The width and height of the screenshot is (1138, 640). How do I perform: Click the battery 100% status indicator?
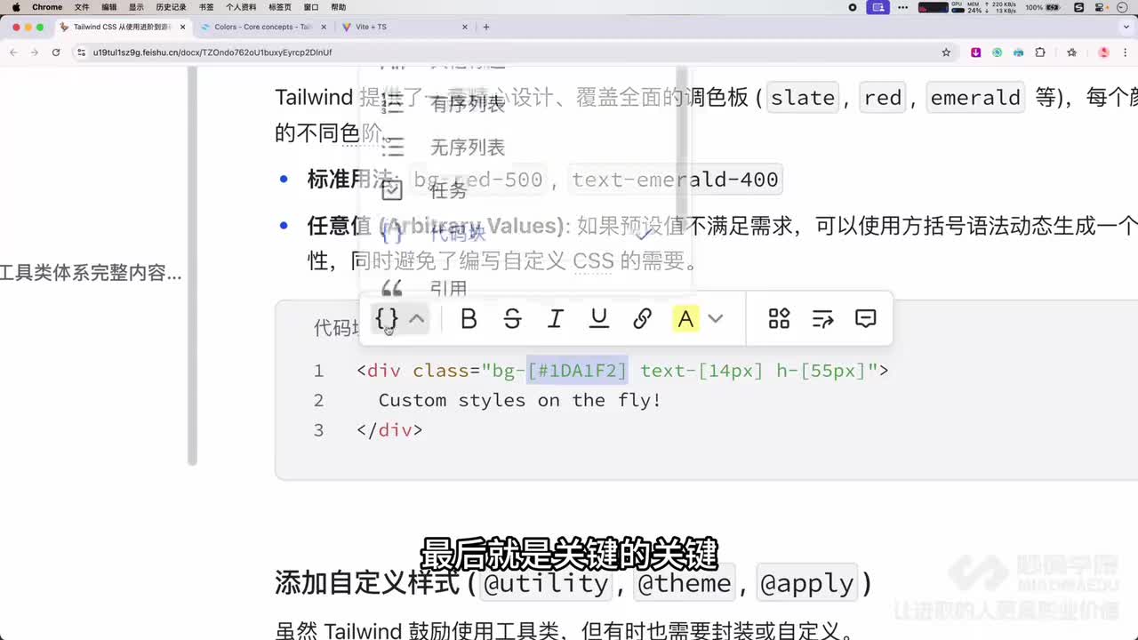tap(1045, 7)
